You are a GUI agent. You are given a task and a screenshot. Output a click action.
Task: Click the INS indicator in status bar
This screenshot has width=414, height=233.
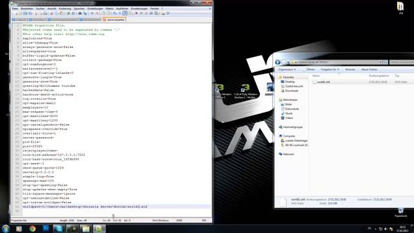tap(204, 220)
